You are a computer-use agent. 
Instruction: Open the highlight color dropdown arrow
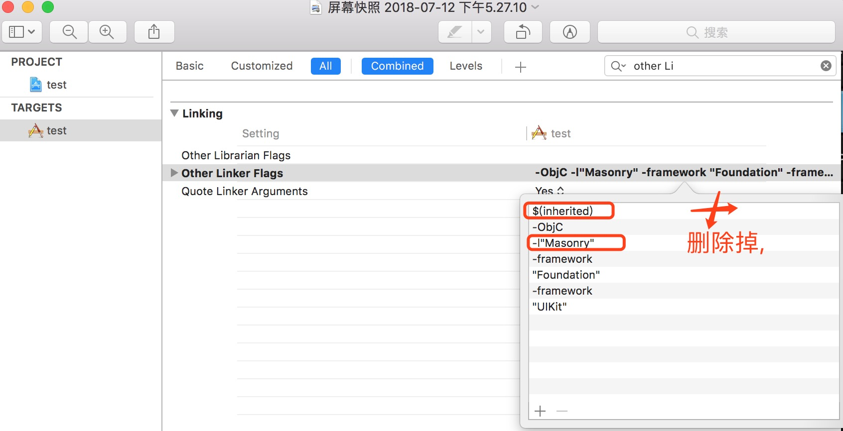point(481,32)
